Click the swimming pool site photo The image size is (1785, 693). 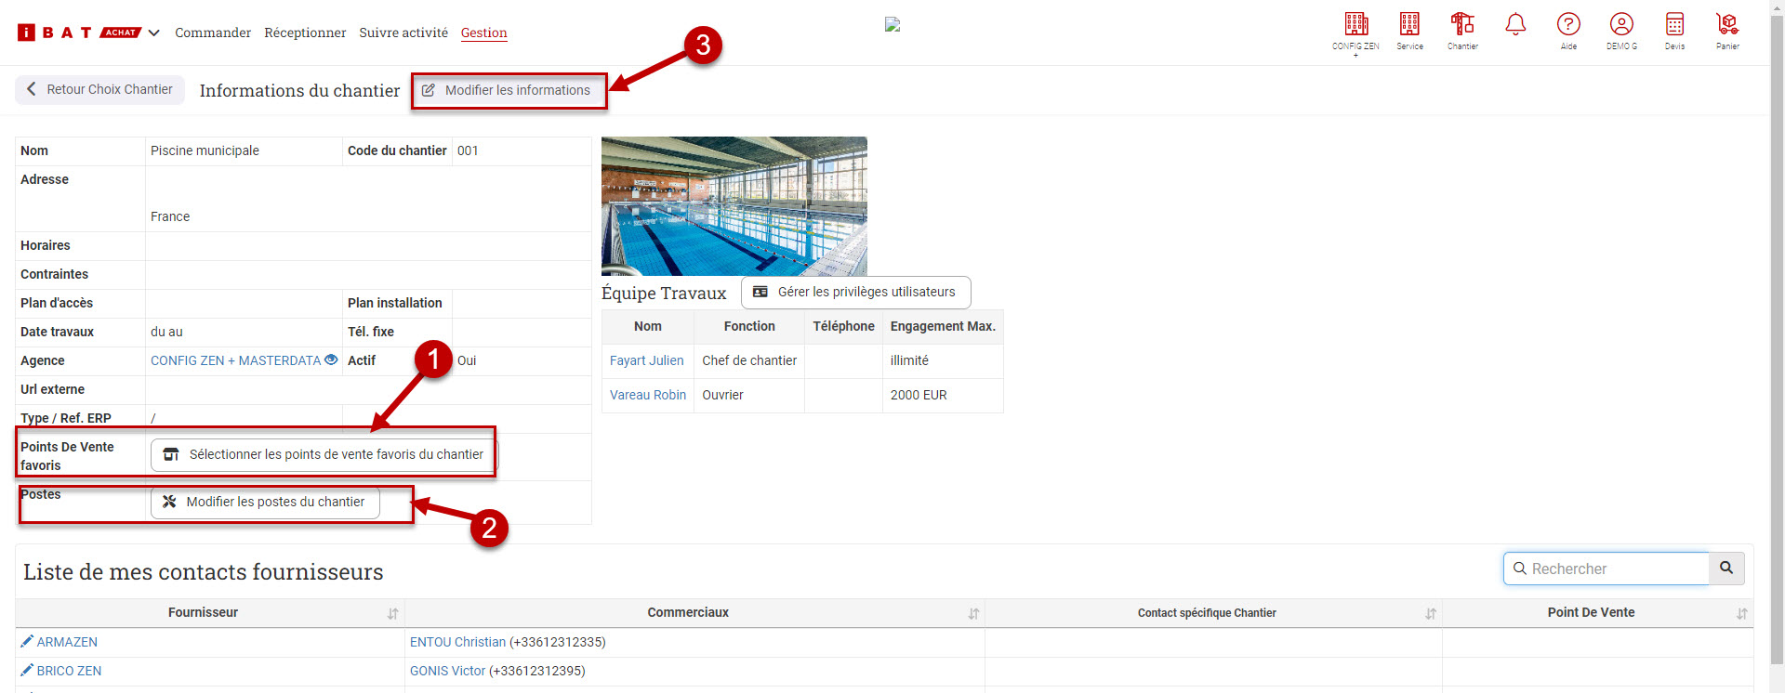734,205
